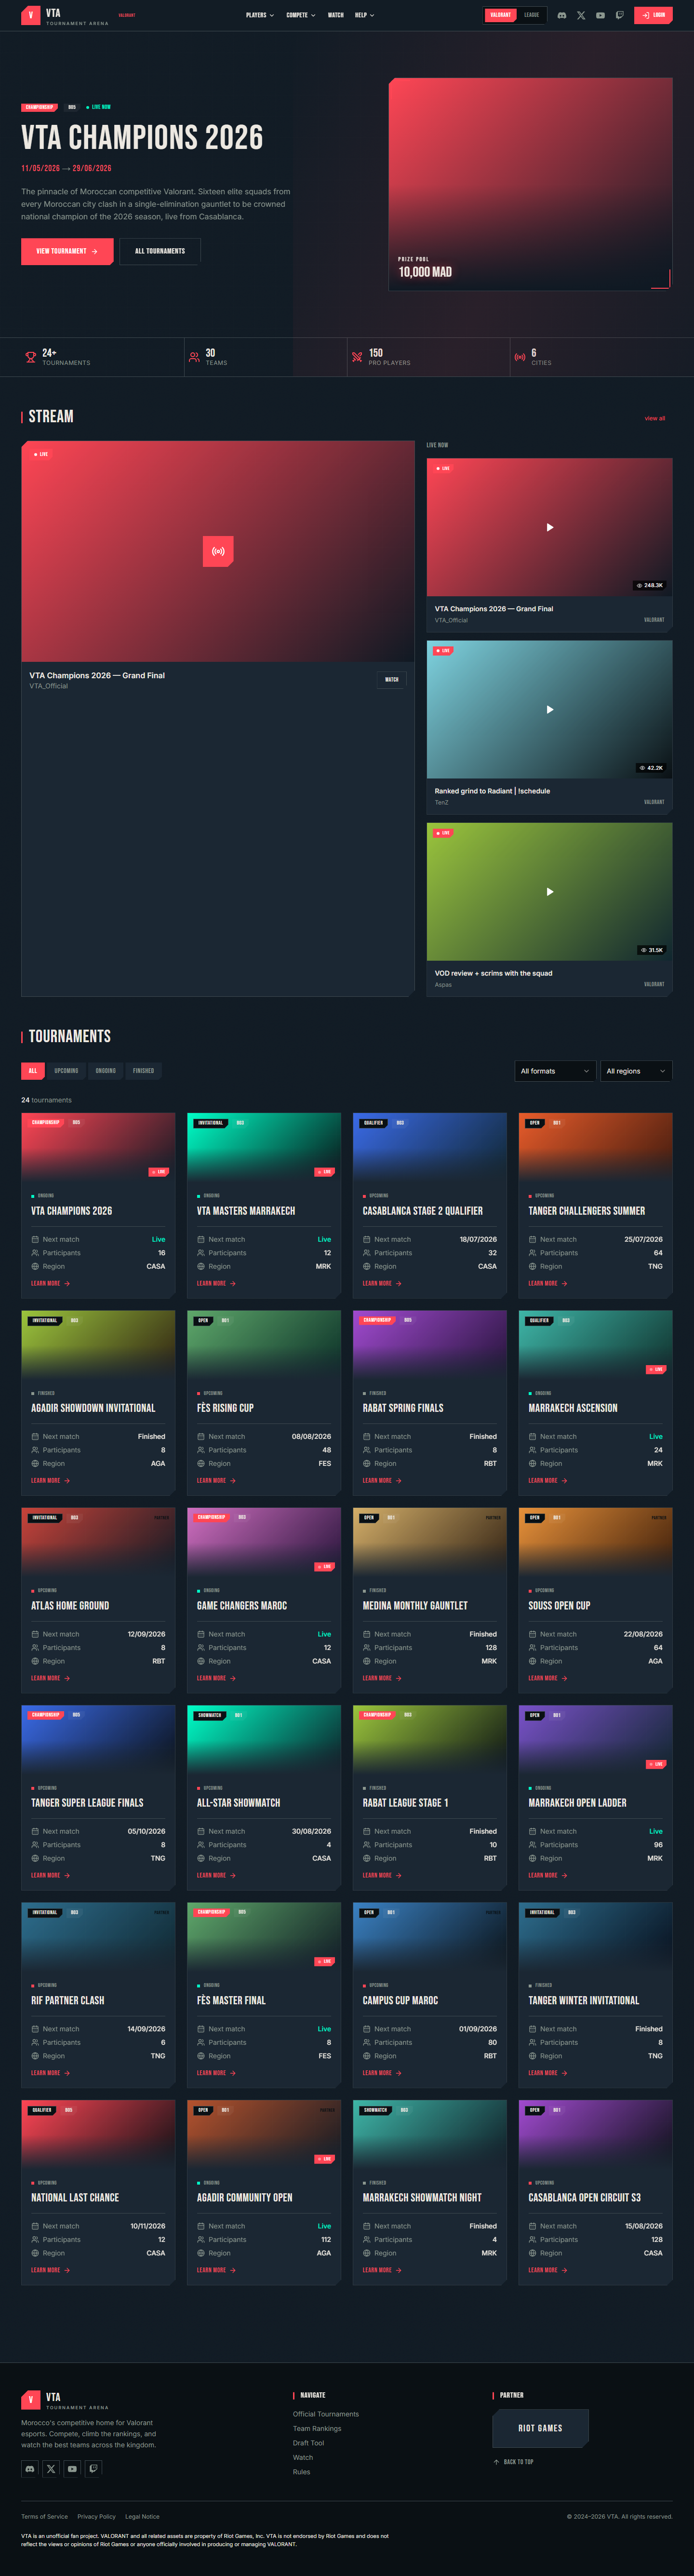Image resolution: width=694 pixels, height=2576 pixels.
Task: Click the VTA logo in the footer
Action: tap(65, 2400)
